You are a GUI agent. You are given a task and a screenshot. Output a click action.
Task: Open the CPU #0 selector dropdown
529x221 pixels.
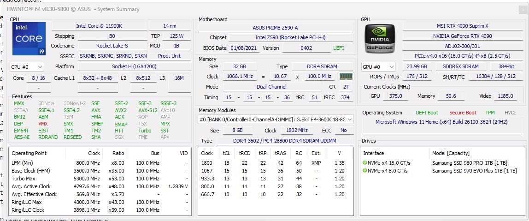pos(27,67)
